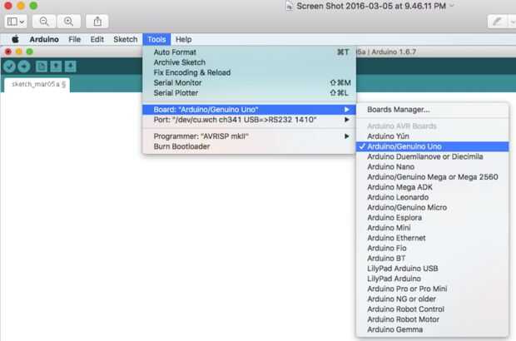Expand the Board: Arduino/Genuino Uno submenu
Screen dimensions: 516x341
[x=249, y=110]
